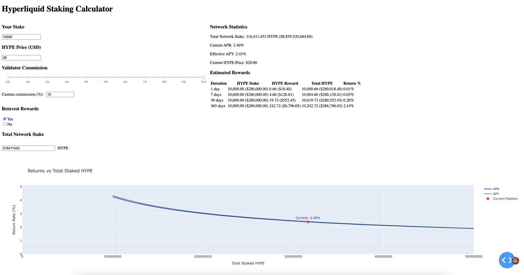Image resolution: width=524 pixels, height=275 pixels.
Task: Click the brown avatar icon at bottom right
Action: click(x=515, y=261)
